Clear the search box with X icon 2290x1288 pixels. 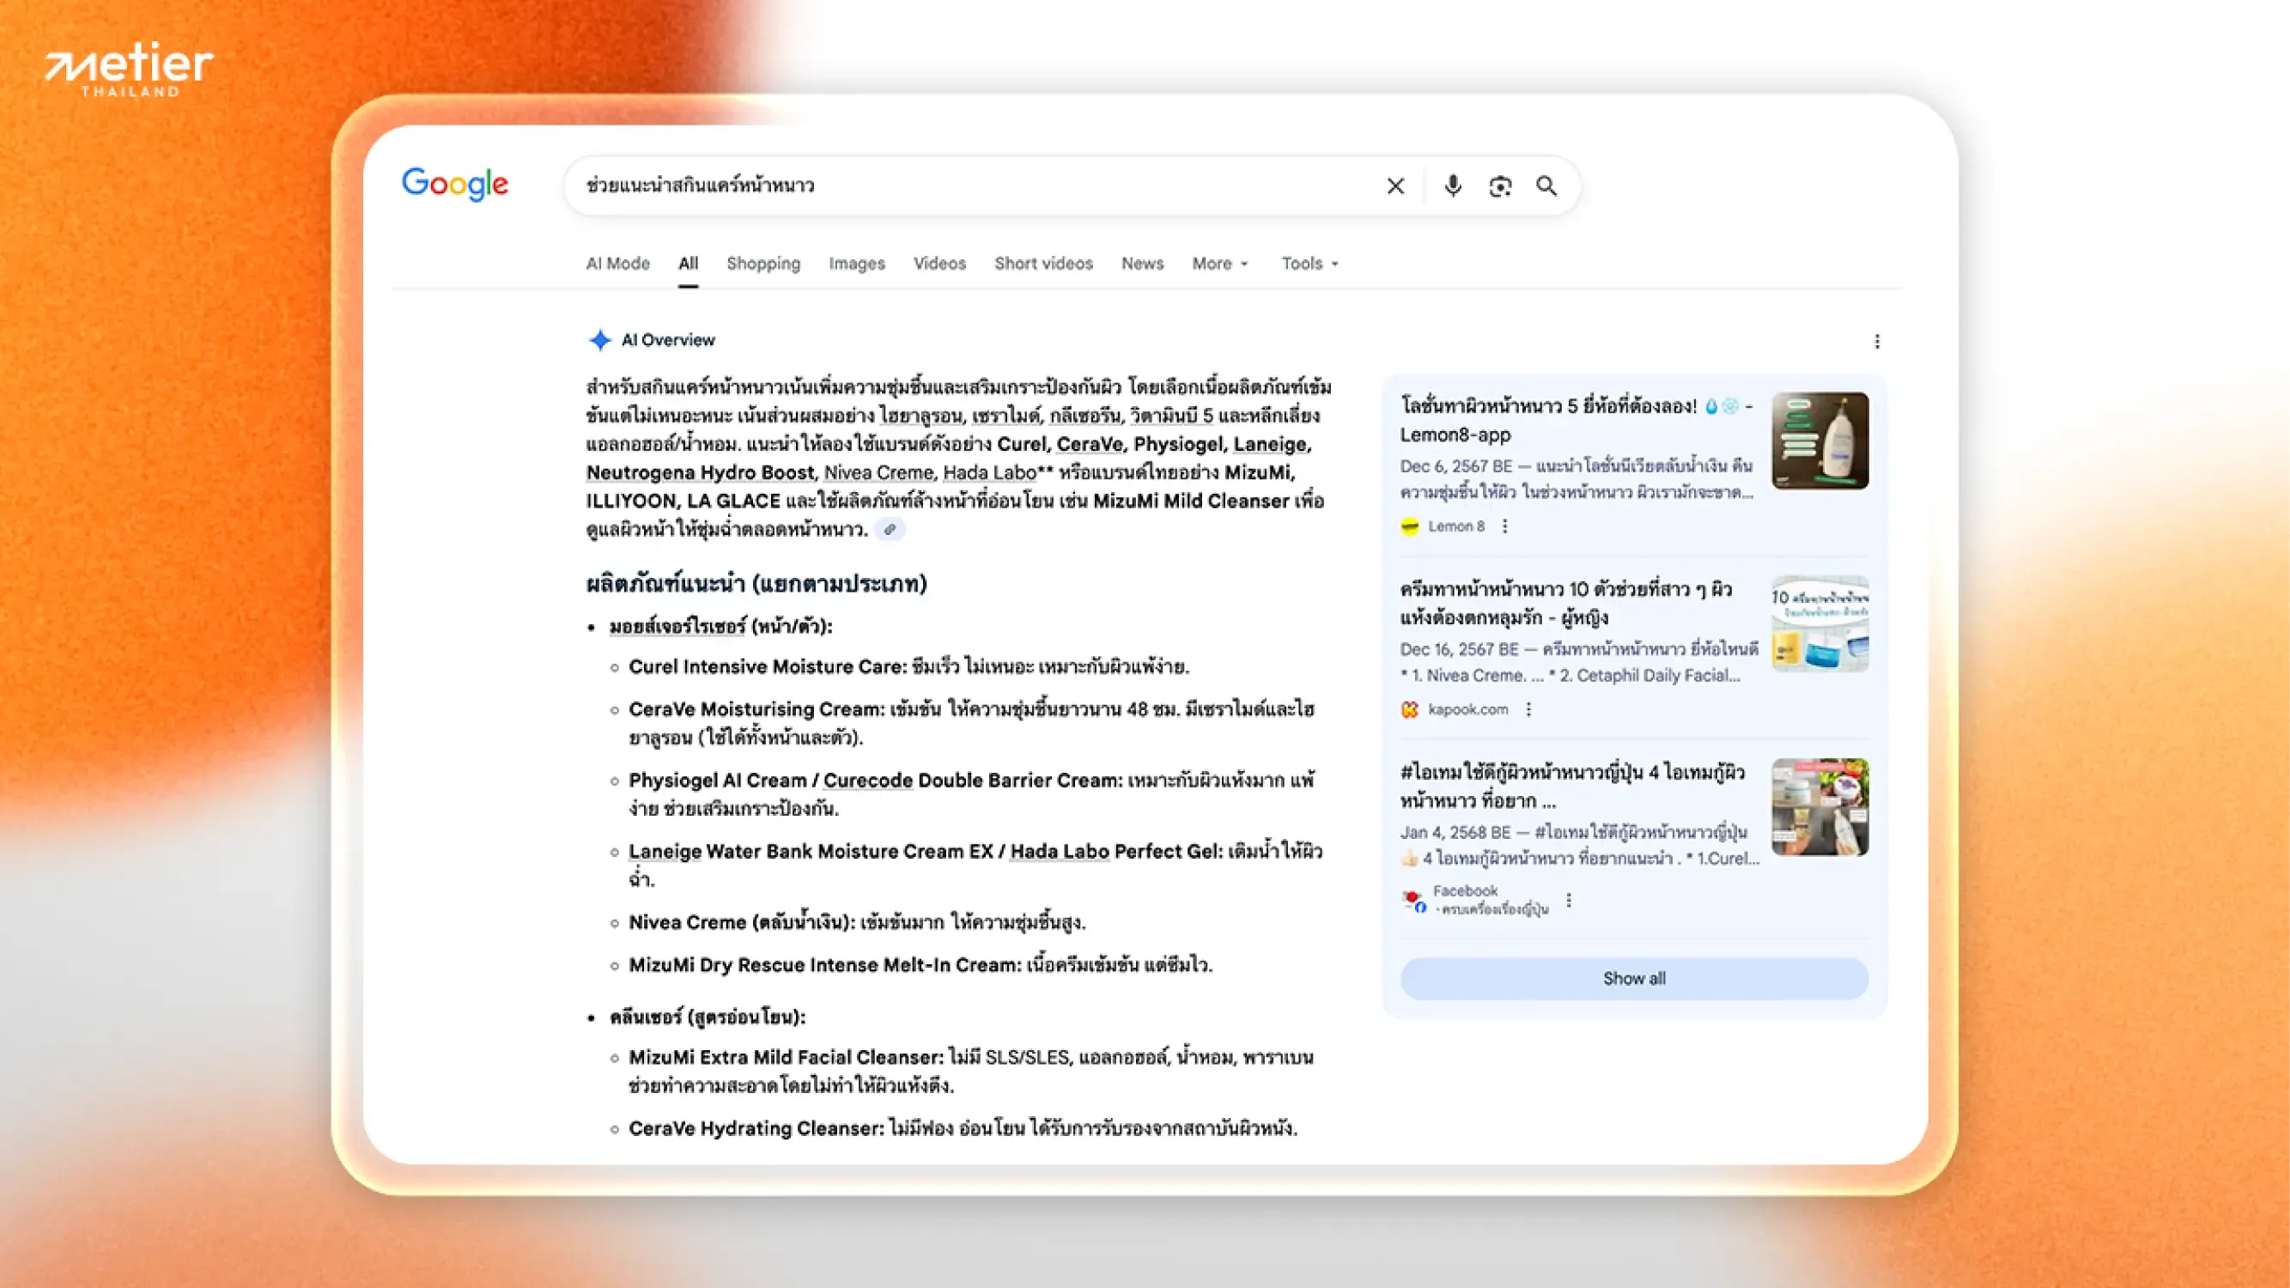point(1394,185)
